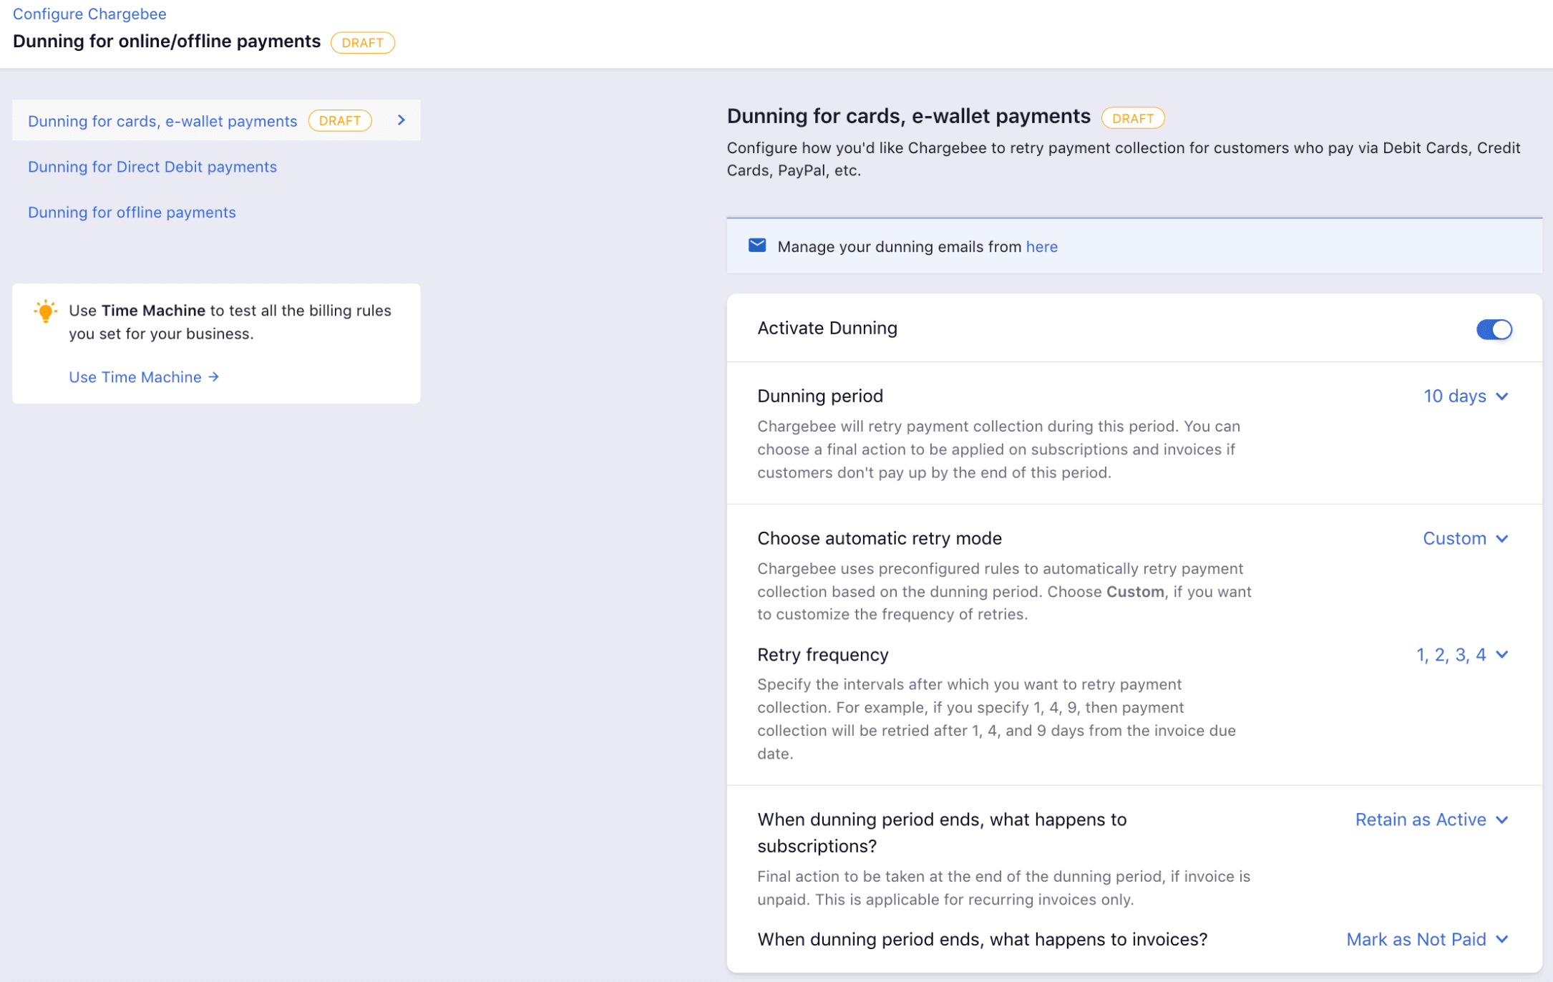1553x982 pixels.
Task: Open Dunning for offline payments
Action: pyautogui.click(x=132, y=213)
